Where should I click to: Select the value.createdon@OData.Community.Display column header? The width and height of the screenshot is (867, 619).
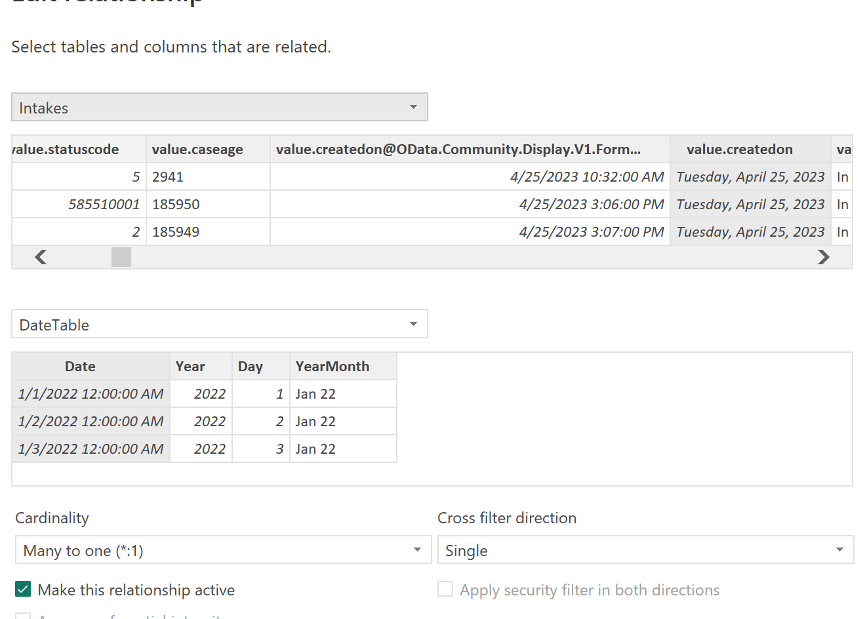pyautogui.click(x=470, y=150)
